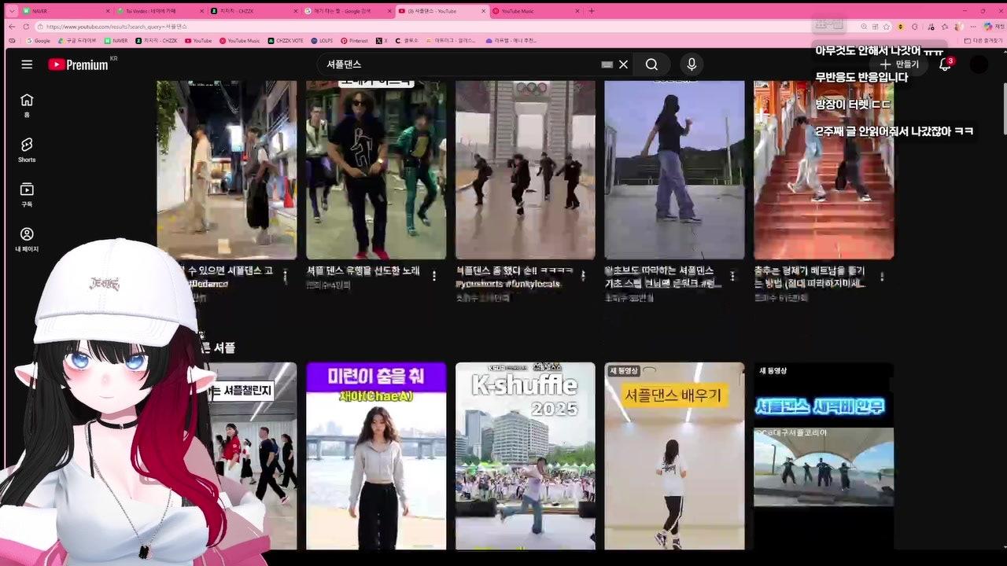Viewport: 1007px width, 566px height.
Task: Open My Page (내 페이지) in sidebar
Action: [x=27, y=239]
